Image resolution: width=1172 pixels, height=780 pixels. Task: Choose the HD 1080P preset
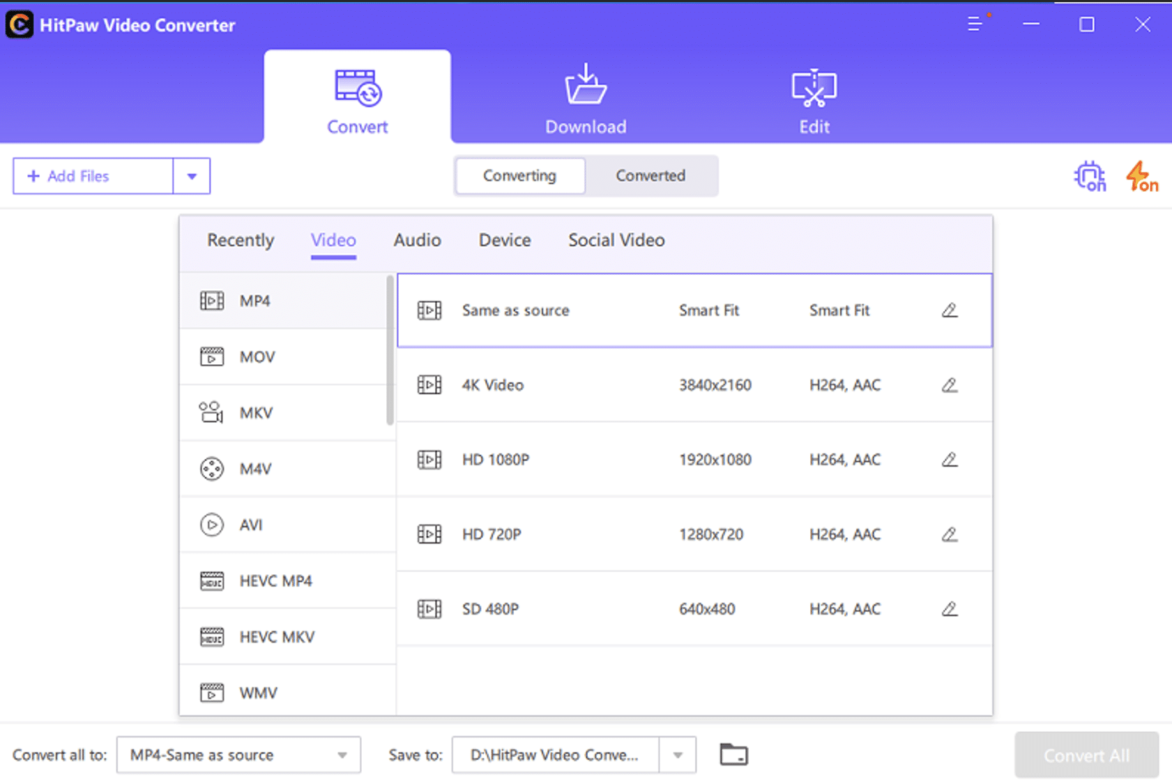coord(694,460)
